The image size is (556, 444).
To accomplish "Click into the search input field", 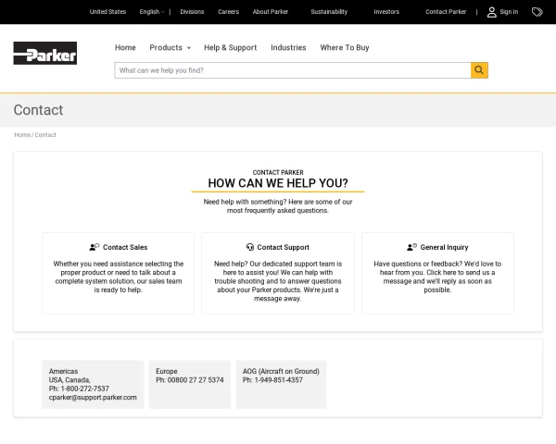I will (x=293, y=70).
